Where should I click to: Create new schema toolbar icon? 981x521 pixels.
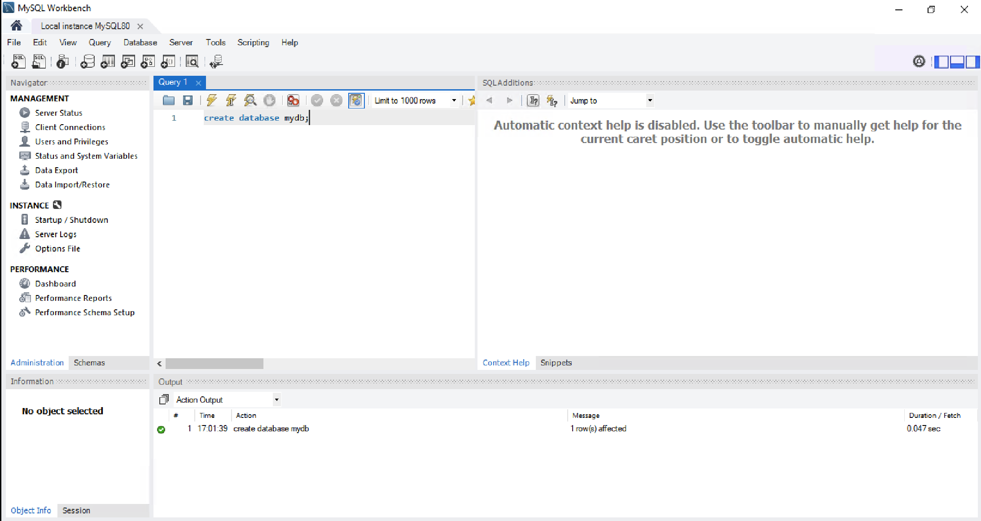pos(88,61)
